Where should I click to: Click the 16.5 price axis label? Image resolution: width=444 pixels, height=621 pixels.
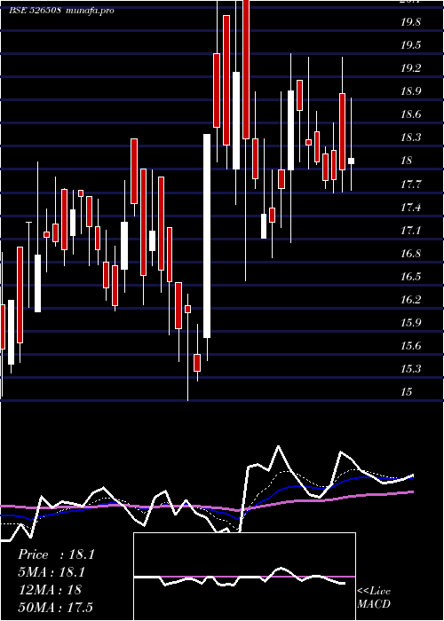[410, 277]
